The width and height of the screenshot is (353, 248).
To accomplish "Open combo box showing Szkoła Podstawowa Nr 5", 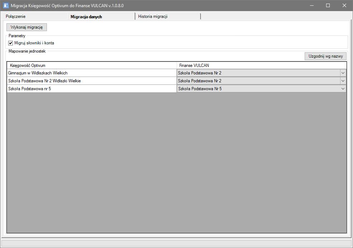I will click(261, 89).
